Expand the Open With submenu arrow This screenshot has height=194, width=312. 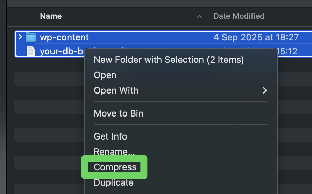pos(265,90)
